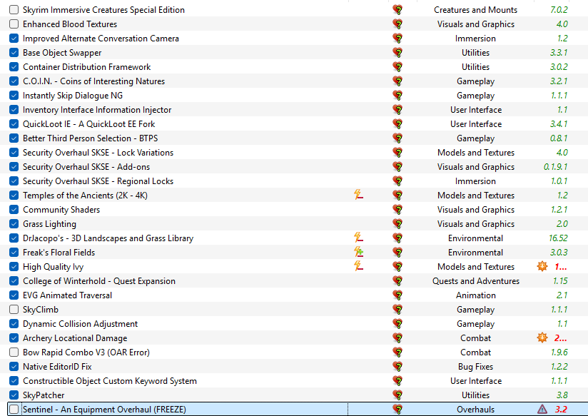Select Container Distribution Framework mod name

coord(86,67)
